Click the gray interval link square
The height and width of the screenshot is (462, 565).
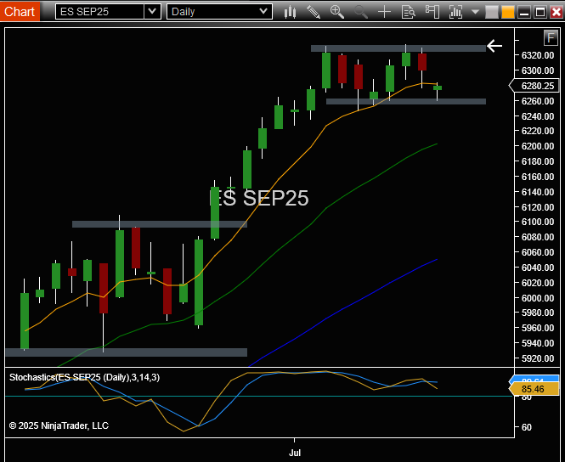pyautogui.click(x=491, y=12)
